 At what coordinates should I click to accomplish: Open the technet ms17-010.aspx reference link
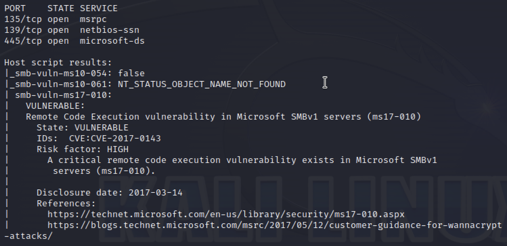(226, 214)
